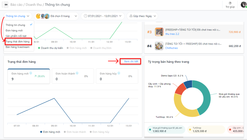Screen dimensions: 247x140
Task: Click the 682,200 đ revenue value
Action: click(x=235, y=46)
